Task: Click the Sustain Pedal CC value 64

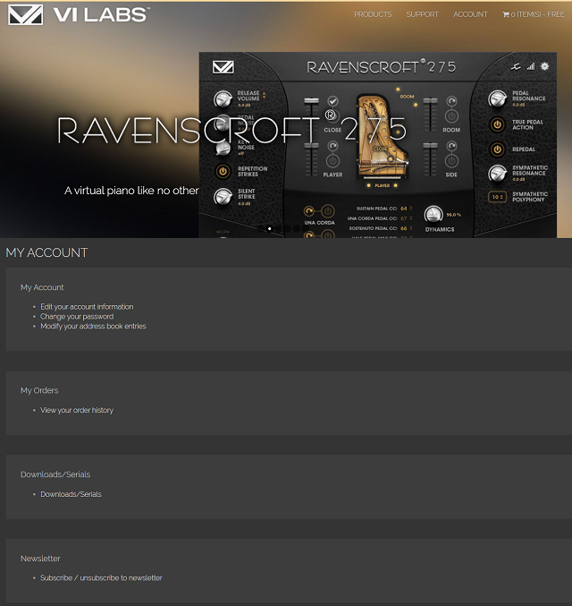Action: tap(404, 209)
